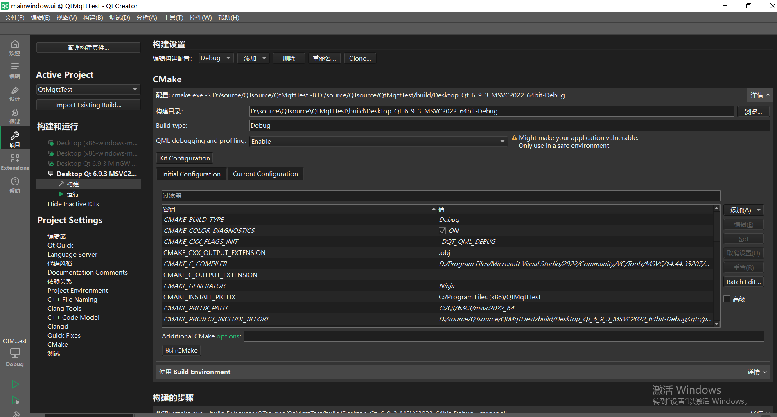Open the CMake options link
The height and width of the screenshot is (417, 777).
point(228,336)
